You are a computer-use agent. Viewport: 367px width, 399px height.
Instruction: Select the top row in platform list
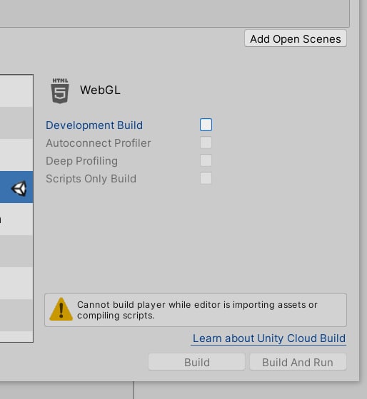(16, 91)
